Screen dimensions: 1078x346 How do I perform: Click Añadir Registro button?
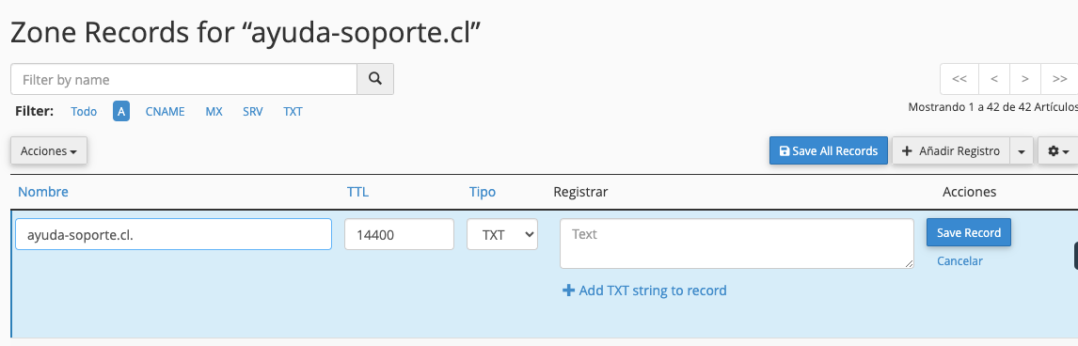pyautogui.click(x=951, y=151)
